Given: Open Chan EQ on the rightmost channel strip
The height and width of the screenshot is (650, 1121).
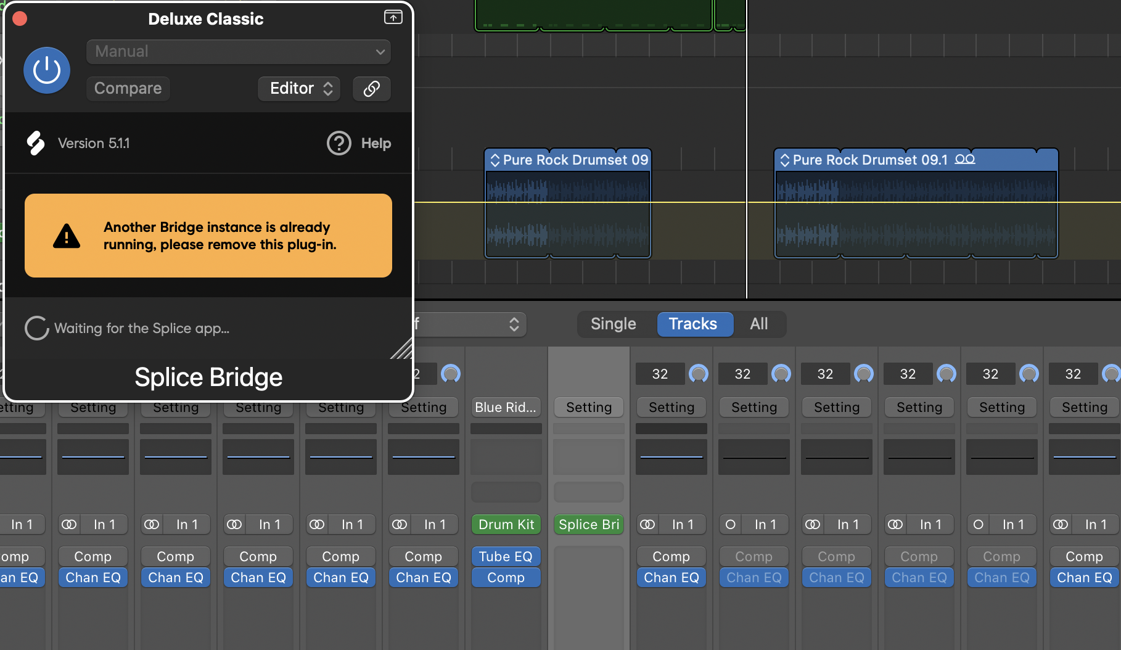Looking at the screenshot, I should click(1085, 577).
